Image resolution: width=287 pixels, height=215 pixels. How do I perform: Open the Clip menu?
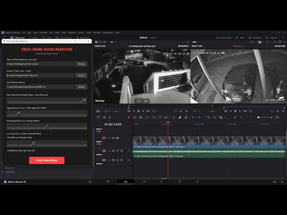pyautogui.click(x=51, y=32)
